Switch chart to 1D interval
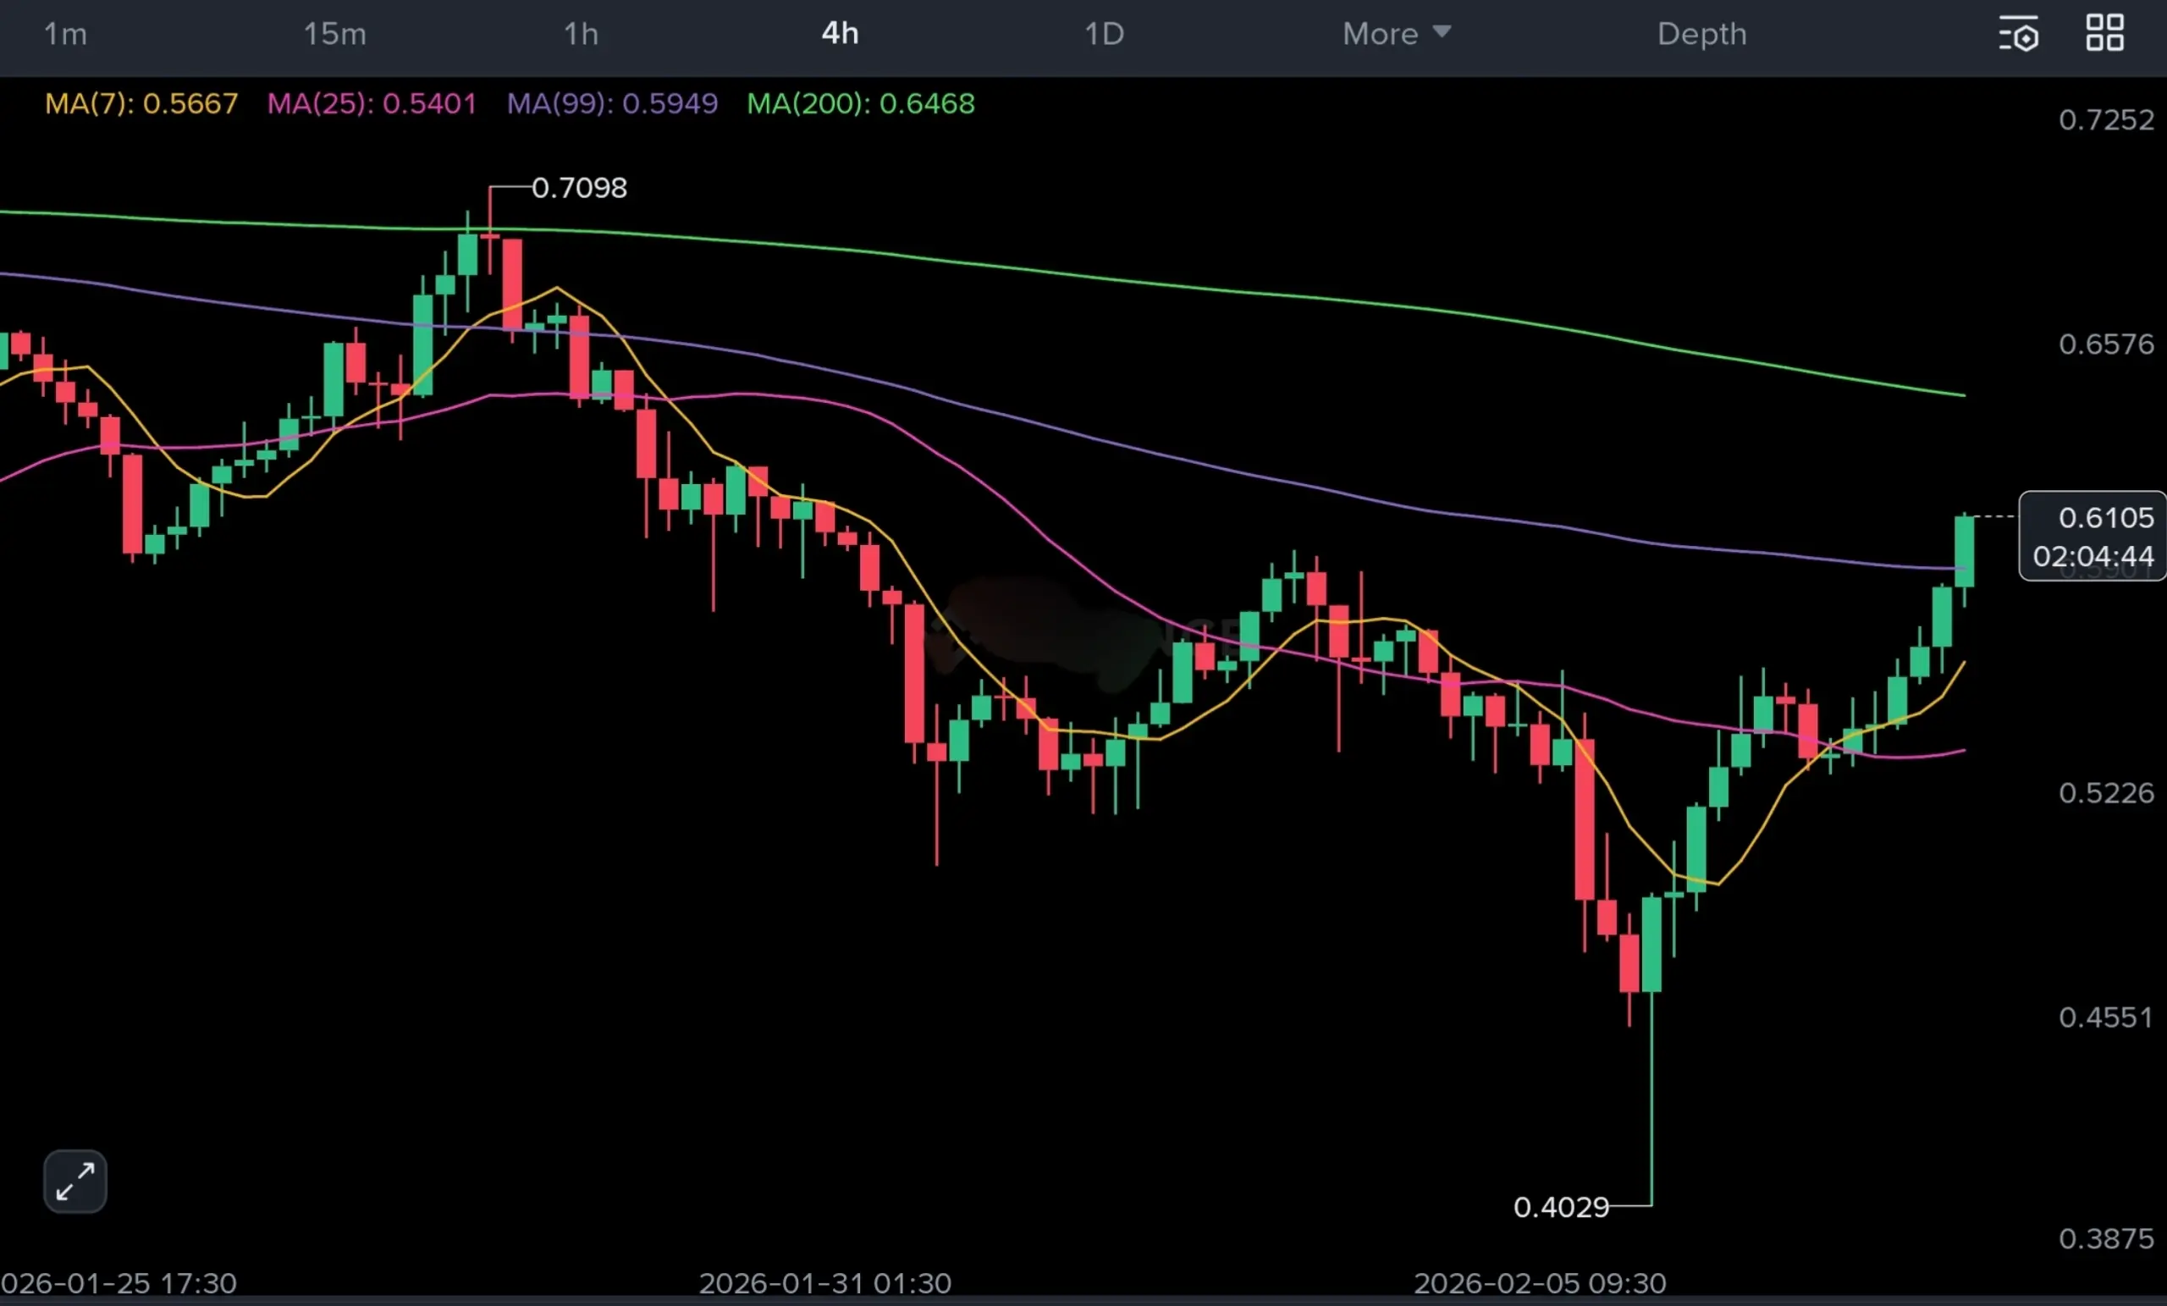 click(1104, 33)
